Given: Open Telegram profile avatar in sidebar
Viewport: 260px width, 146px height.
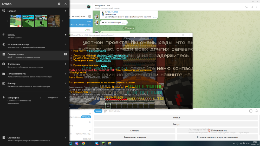Looking at the screenshot, I should [x=89, y=7].
